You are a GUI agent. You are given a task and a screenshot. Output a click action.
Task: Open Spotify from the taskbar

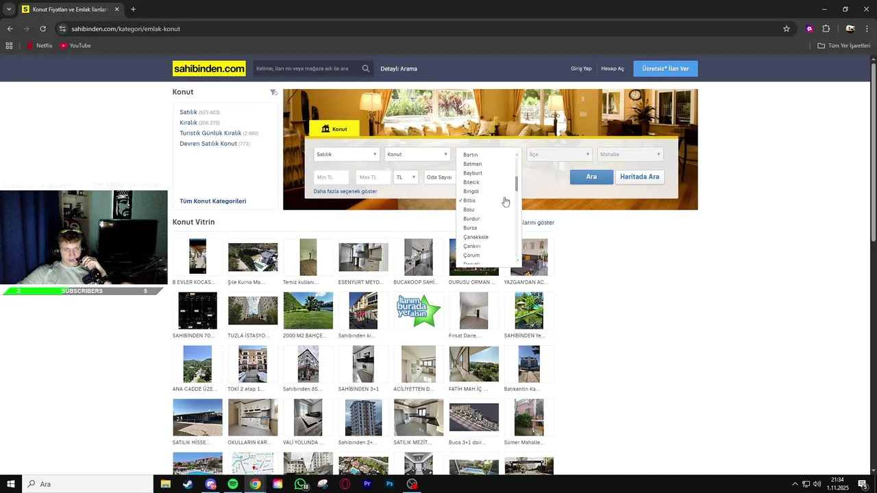[233, 484]
